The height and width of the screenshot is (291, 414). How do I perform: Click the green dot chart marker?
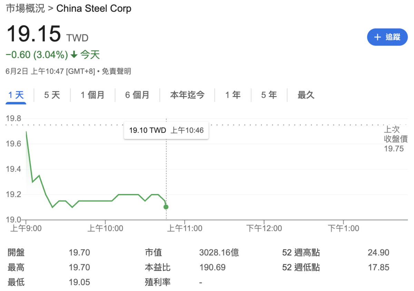[166, 207]
